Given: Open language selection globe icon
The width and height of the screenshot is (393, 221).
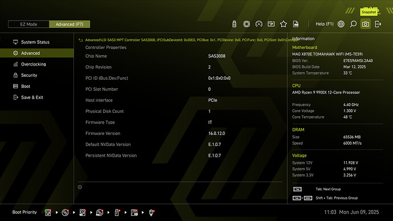Looking at the screenshot, I should pyautogui.click(x=341, y=24).
